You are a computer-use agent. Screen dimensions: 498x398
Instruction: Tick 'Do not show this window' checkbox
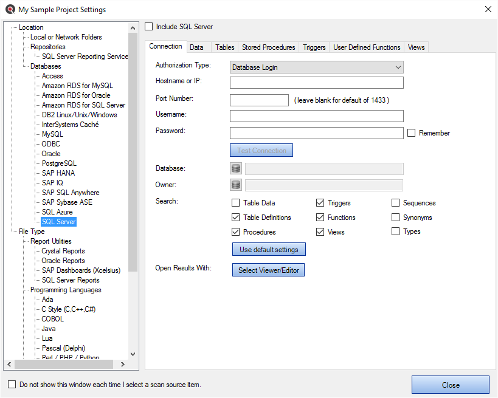click(12, 385)
